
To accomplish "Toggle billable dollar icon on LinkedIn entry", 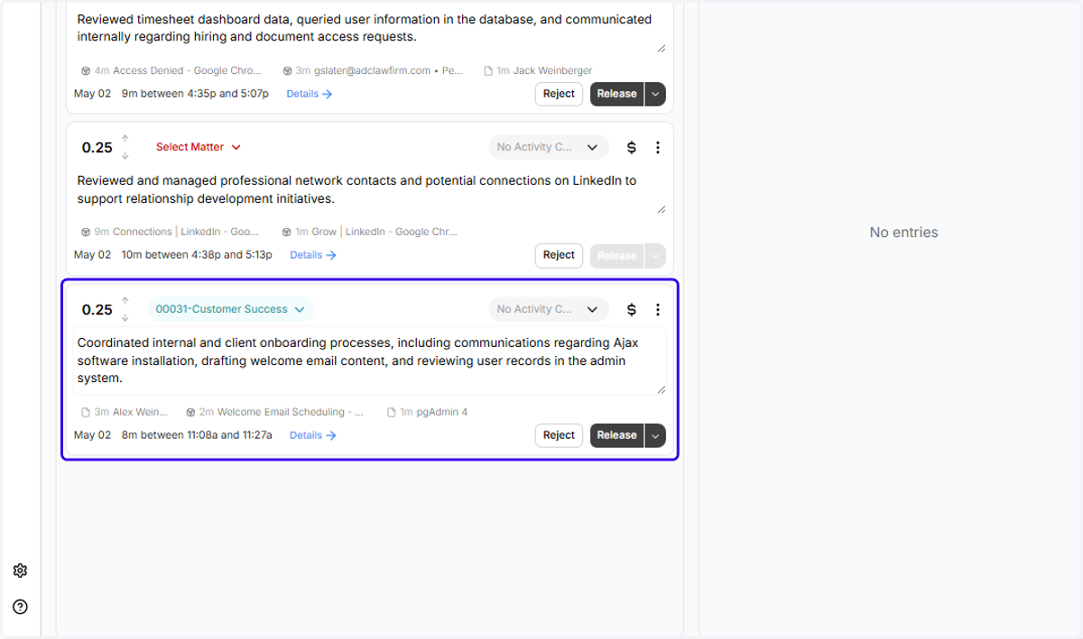I will (x=632, y=147).
